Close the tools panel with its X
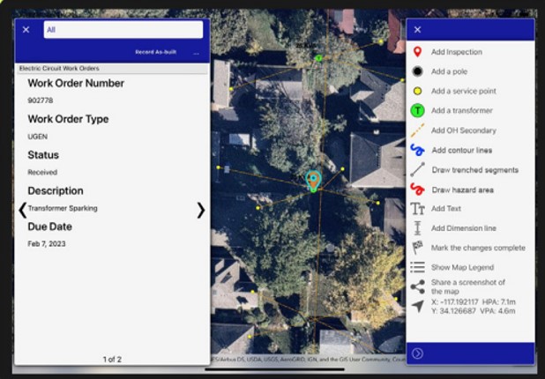545x379 pixels. tap(417, 30)
